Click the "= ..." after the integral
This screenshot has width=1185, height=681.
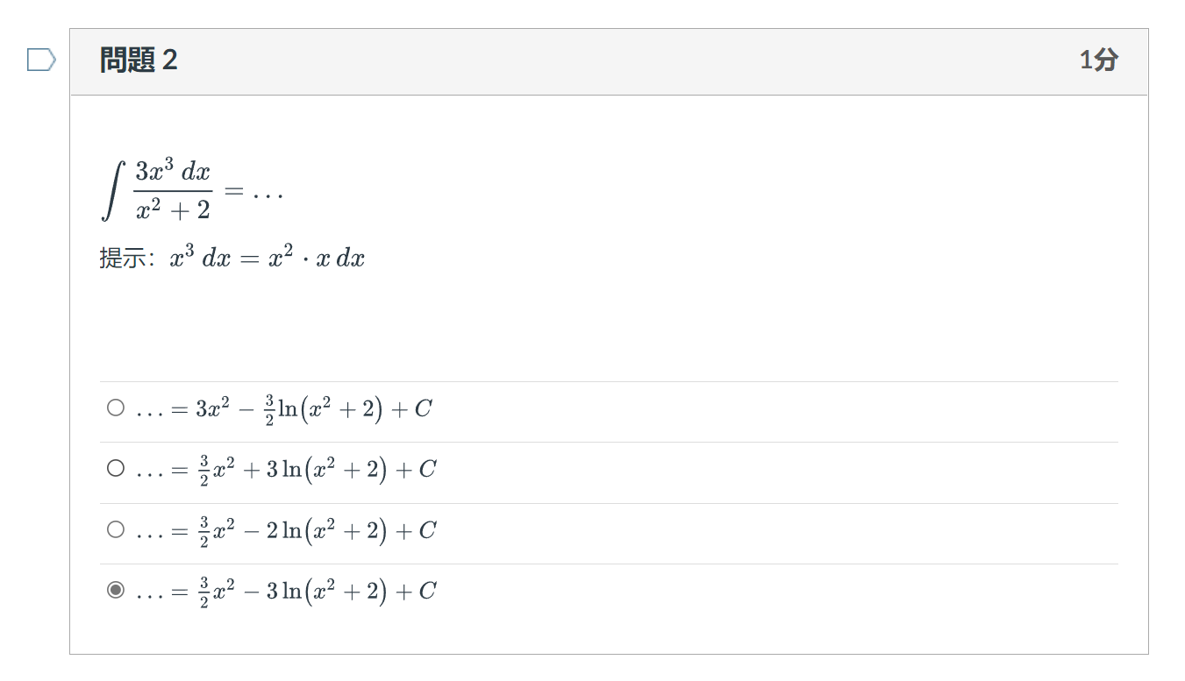253,191
